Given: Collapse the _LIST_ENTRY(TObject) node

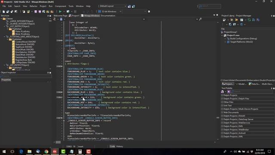Looking at the screenshot, I should [x=5, y=26].
